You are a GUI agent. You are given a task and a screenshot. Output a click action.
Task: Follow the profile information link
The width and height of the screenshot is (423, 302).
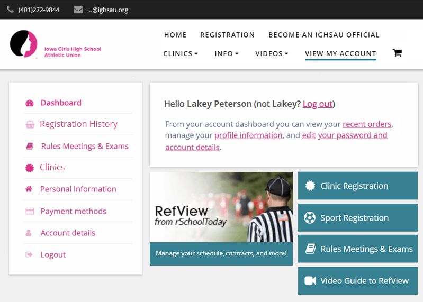click(x=248, y=135)
